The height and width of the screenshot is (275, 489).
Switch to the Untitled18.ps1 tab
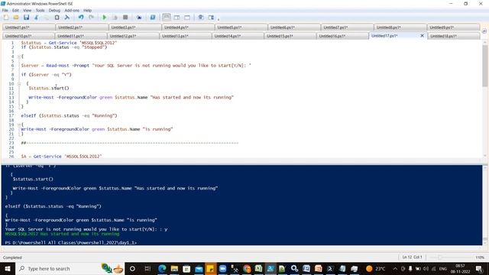pyautogui.click(x=454, y=36)
